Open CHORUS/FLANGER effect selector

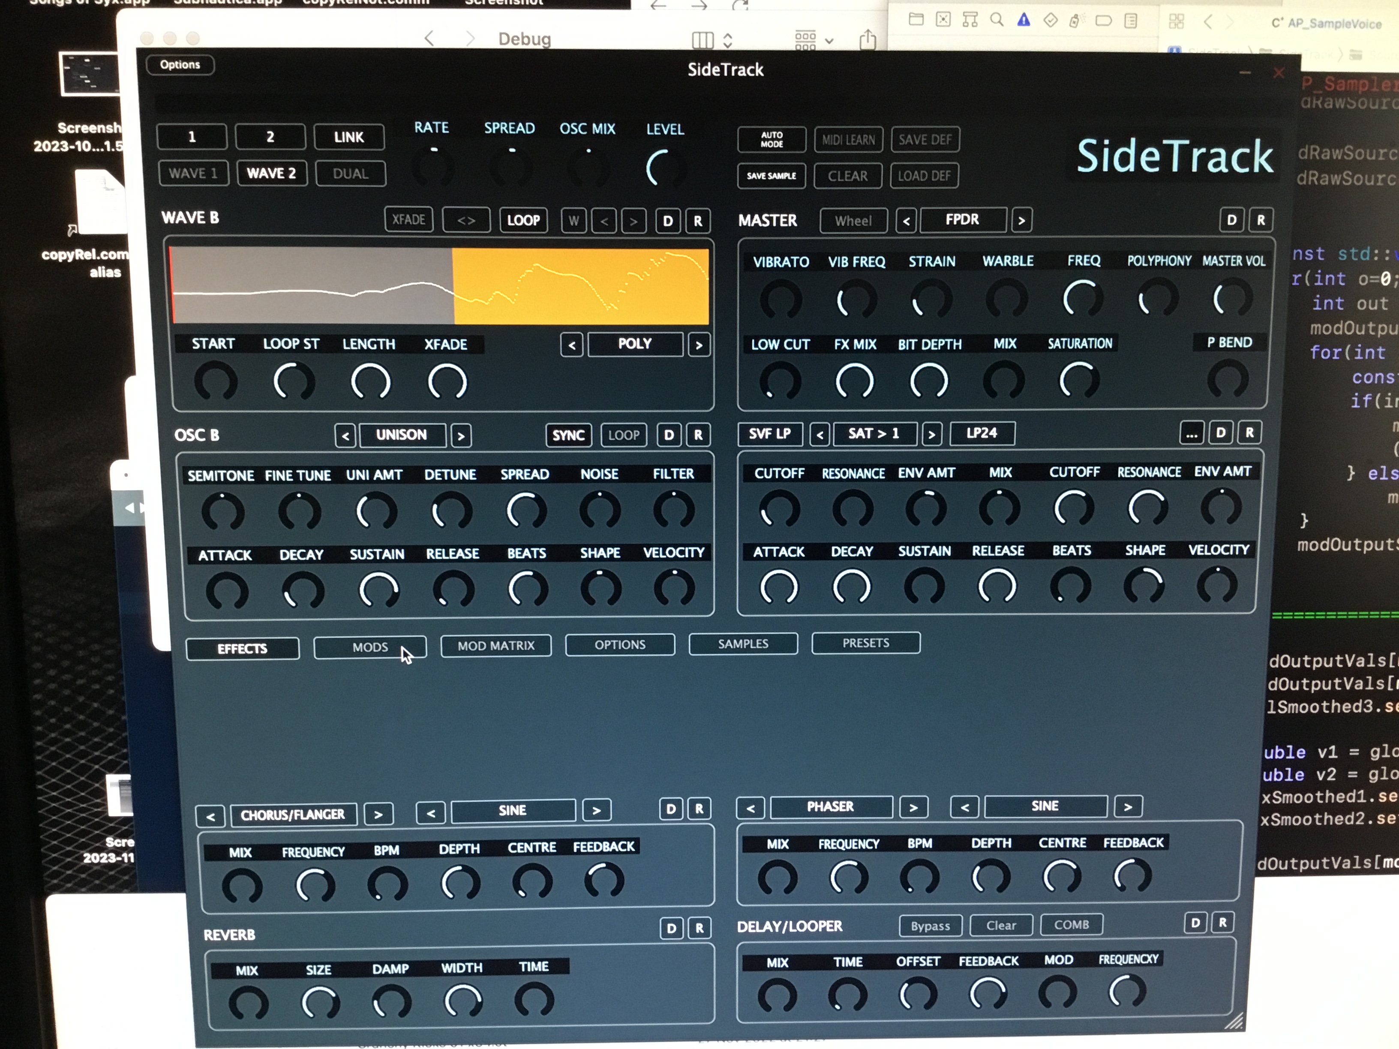point(294,815)
